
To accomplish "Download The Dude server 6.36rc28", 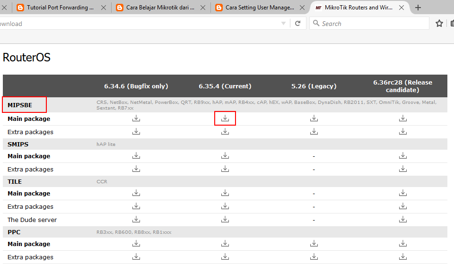I will (x=403, y=220).
